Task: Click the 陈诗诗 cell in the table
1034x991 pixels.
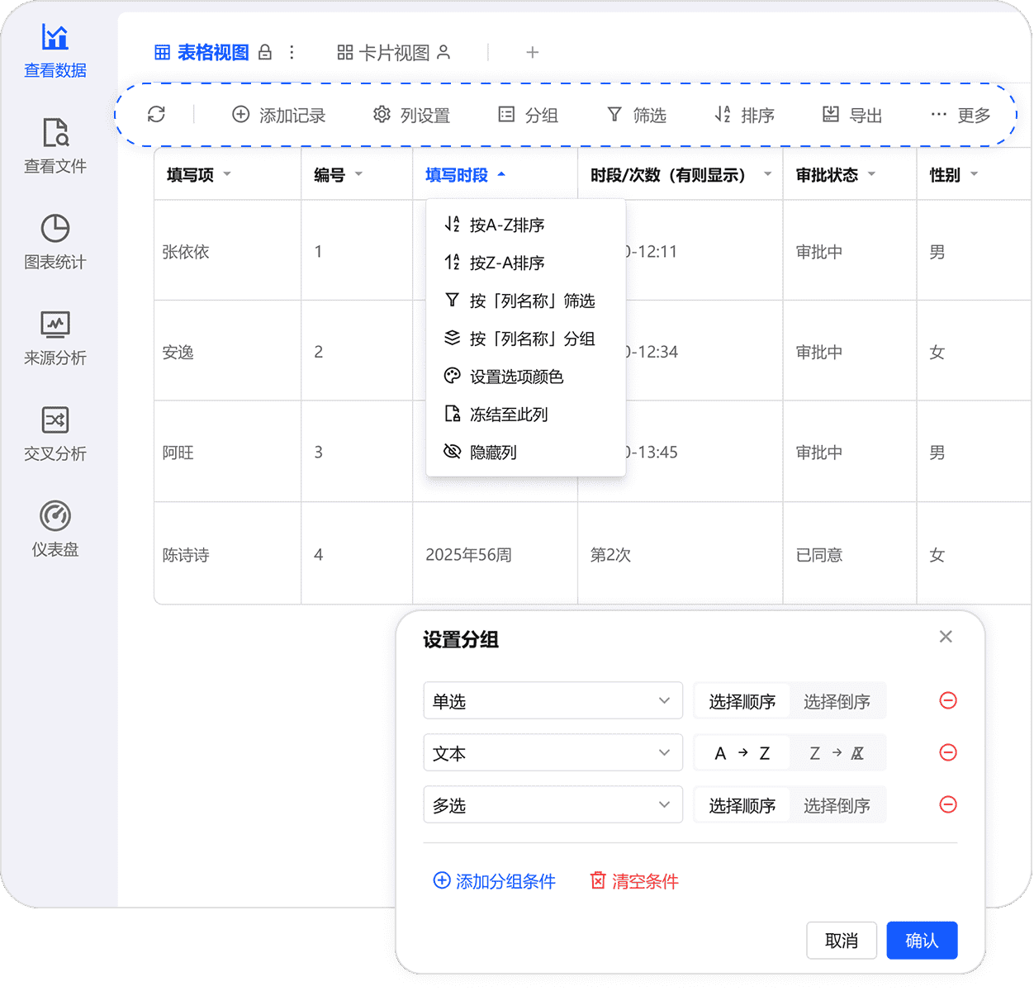Action: 186,555
